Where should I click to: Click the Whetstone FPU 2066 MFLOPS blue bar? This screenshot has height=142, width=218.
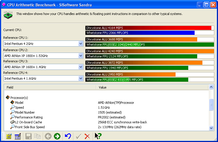point(150,33)
